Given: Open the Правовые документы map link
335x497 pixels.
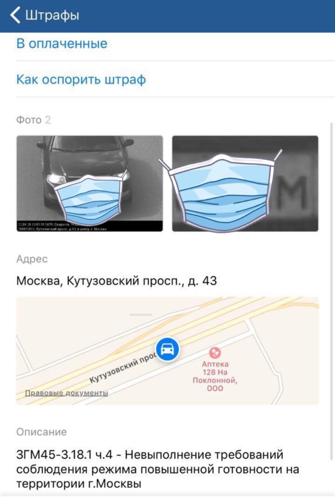Looking at the screenshot, I should point(67,393).
